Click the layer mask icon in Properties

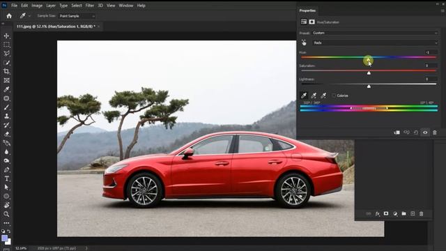(x=312, y=22)
